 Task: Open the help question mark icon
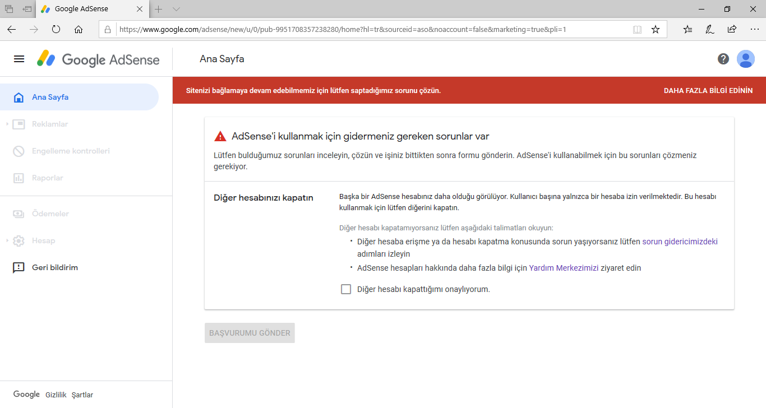[x=723, y=59]
